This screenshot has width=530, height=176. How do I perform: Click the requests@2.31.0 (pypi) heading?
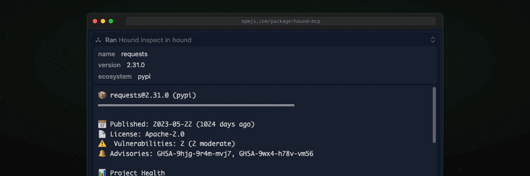coord(153,95)
